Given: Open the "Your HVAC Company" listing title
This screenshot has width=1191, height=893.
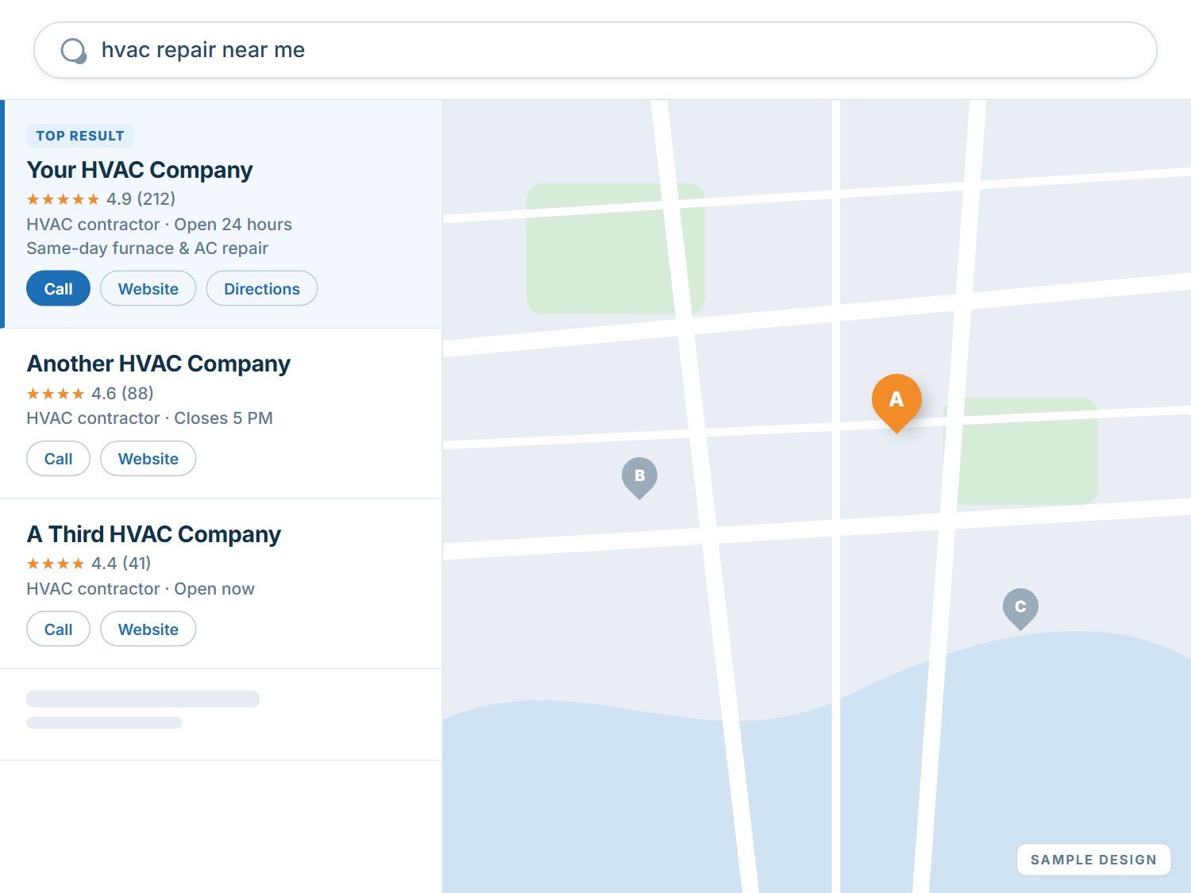Looking at the screenshot, I should coord(140,170).
